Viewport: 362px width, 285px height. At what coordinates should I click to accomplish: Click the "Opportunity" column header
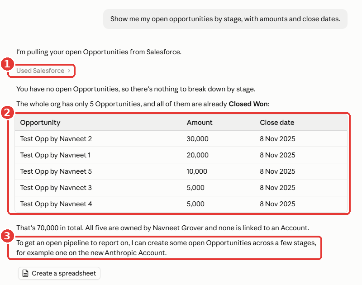40,123
